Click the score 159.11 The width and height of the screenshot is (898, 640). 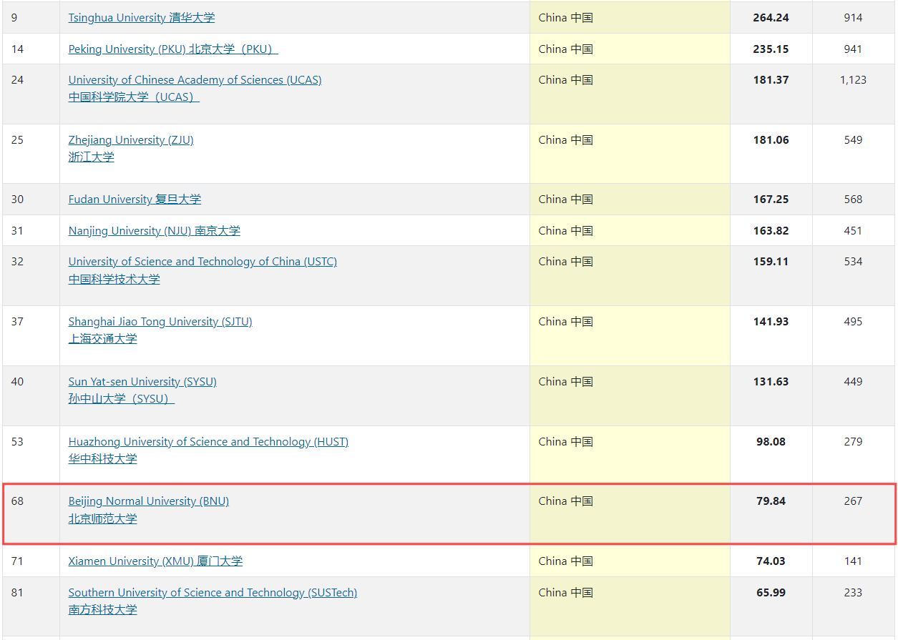[x=771, y=262]
